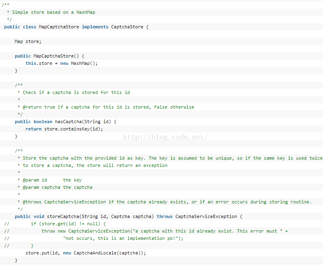The height and width of the screenshot is (265, 323).
Task: Click the word "implements" in the class declaration
Action: tap(95, 27)
